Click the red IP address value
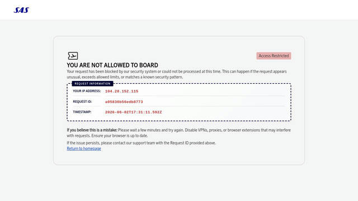This screenshot has width=358, height=201. point(122,91)
